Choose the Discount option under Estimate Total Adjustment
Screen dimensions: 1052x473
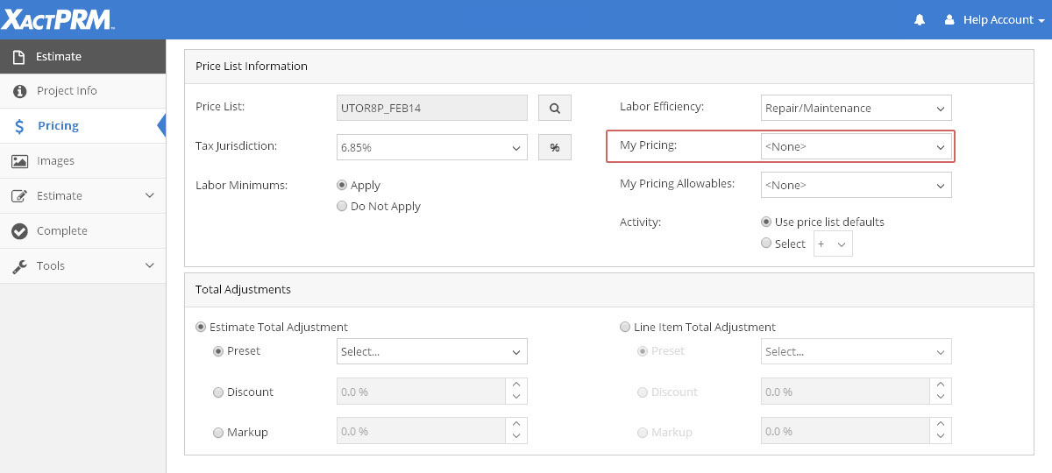pyautogui.click(x=218, y=392)
